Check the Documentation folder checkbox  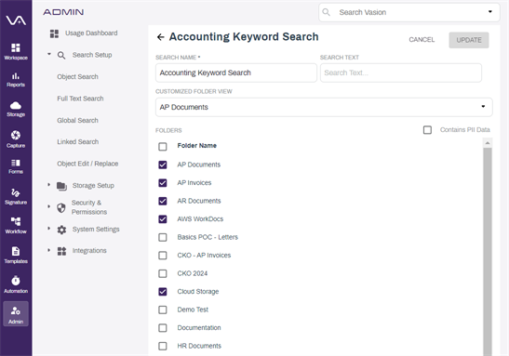pyautogui.click(x=163, y=328)
